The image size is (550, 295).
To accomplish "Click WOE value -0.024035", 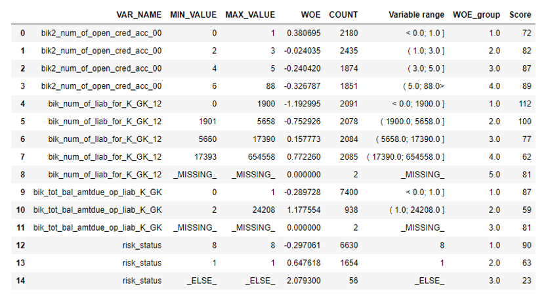I will pyautogui.click(x=302, y=51).
